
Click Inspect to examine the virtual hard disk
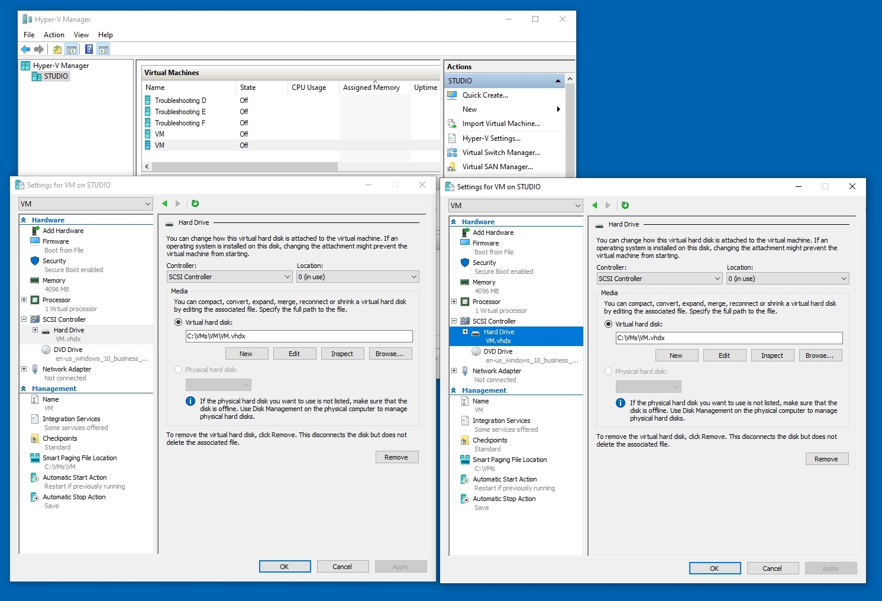click(x=343, y=353)
